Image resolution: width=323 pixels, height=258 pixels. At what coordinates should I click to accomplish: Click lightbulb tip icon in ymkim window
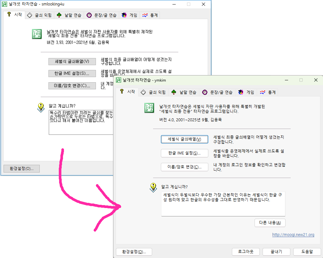click(x=153, y=187)
